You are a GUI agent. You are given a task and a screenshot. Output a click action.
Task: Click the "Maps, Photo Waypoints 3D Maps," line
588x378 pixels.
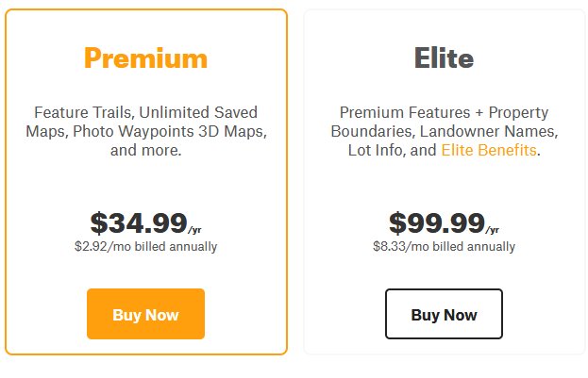coord(146,131)
